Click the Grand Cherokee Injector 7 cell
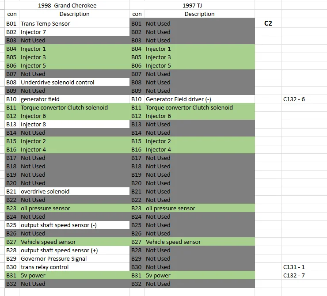Viewport: 327px width, 296px height. pos(74,32)
